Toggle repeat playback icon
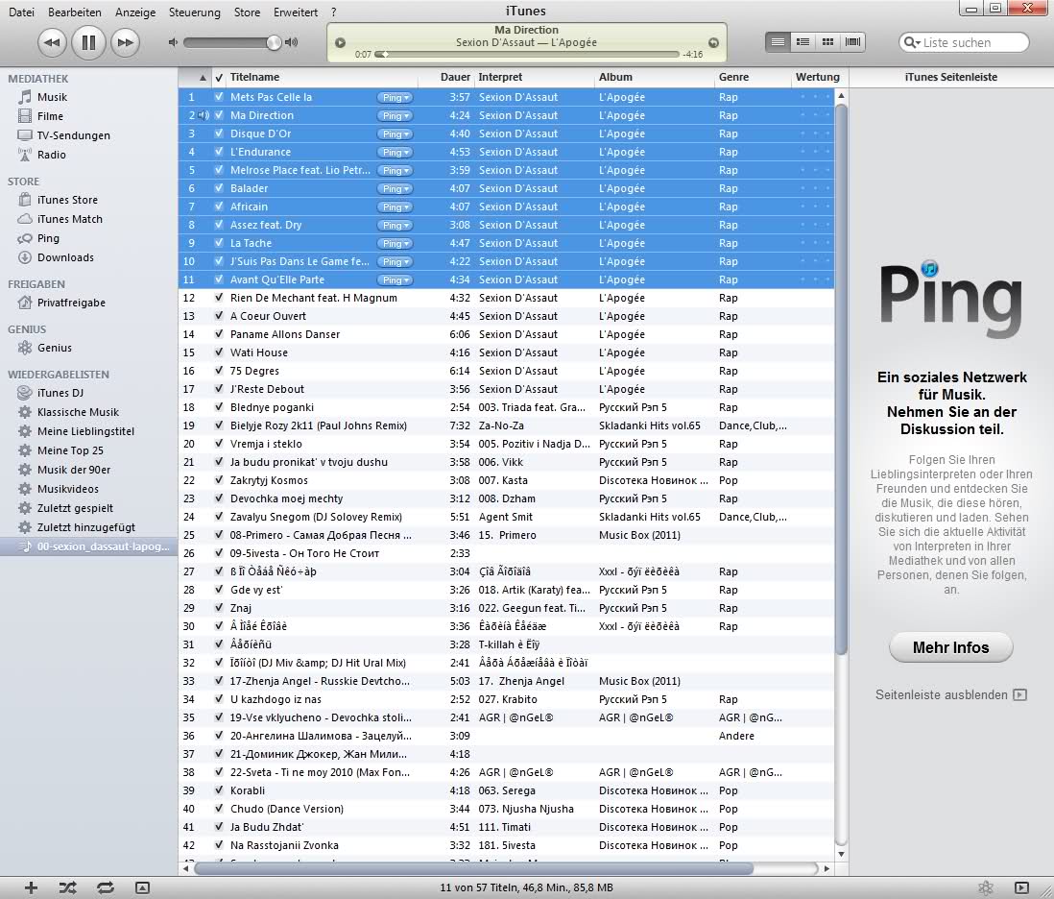This screenshot has height=899, width=1054. click(105, 888)
